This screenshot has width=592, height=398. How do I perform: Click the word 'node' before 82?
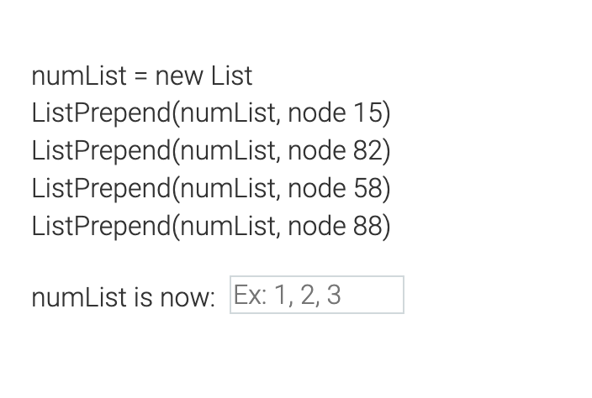pos(317,150)
